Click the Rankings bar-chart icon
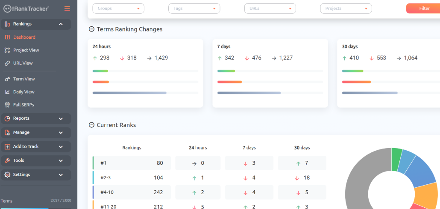The width and height of the screenshot is (440, 209). (x=7, y=24)
